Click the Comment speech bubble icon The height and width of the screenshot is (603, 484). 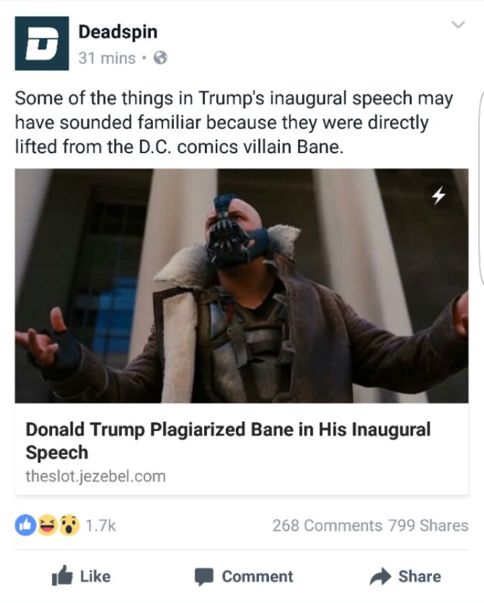coord(204,577)
